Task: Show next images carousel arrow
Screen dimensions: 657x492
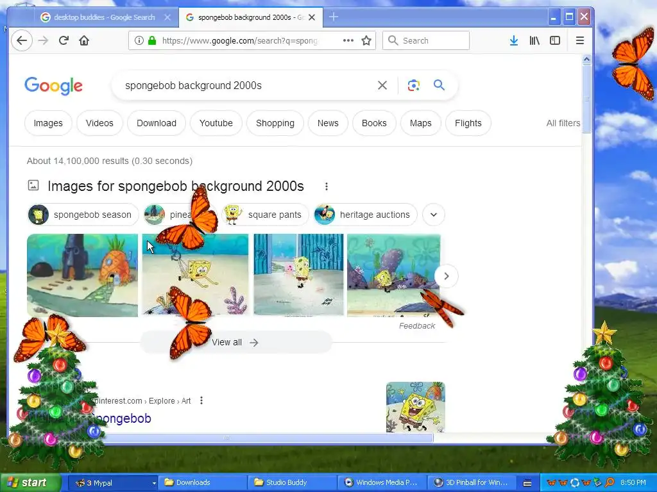Action: point(447,276)
